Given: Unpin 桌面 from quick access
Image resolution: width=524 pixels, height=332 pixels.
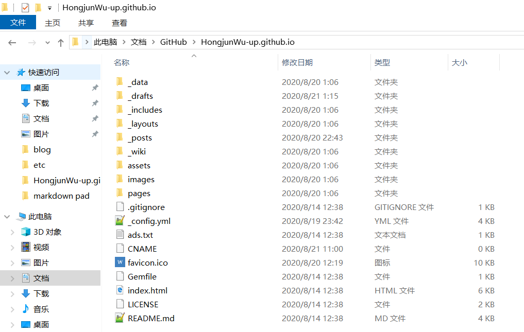Looking at the screenshot, I should (95, 88).
